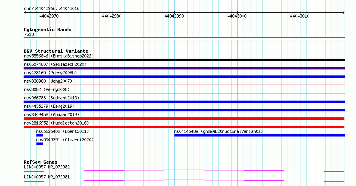This screenshot has width=356, height=186.
Task: Select the thin red nsv830980 line
Action: point(184,85)
